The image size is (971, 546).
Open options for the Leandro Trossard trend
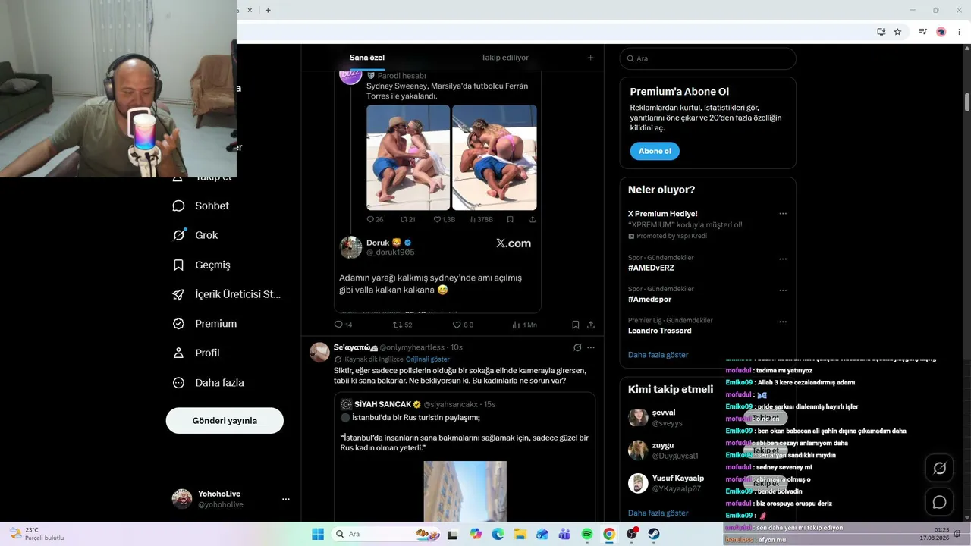(783, 321)
